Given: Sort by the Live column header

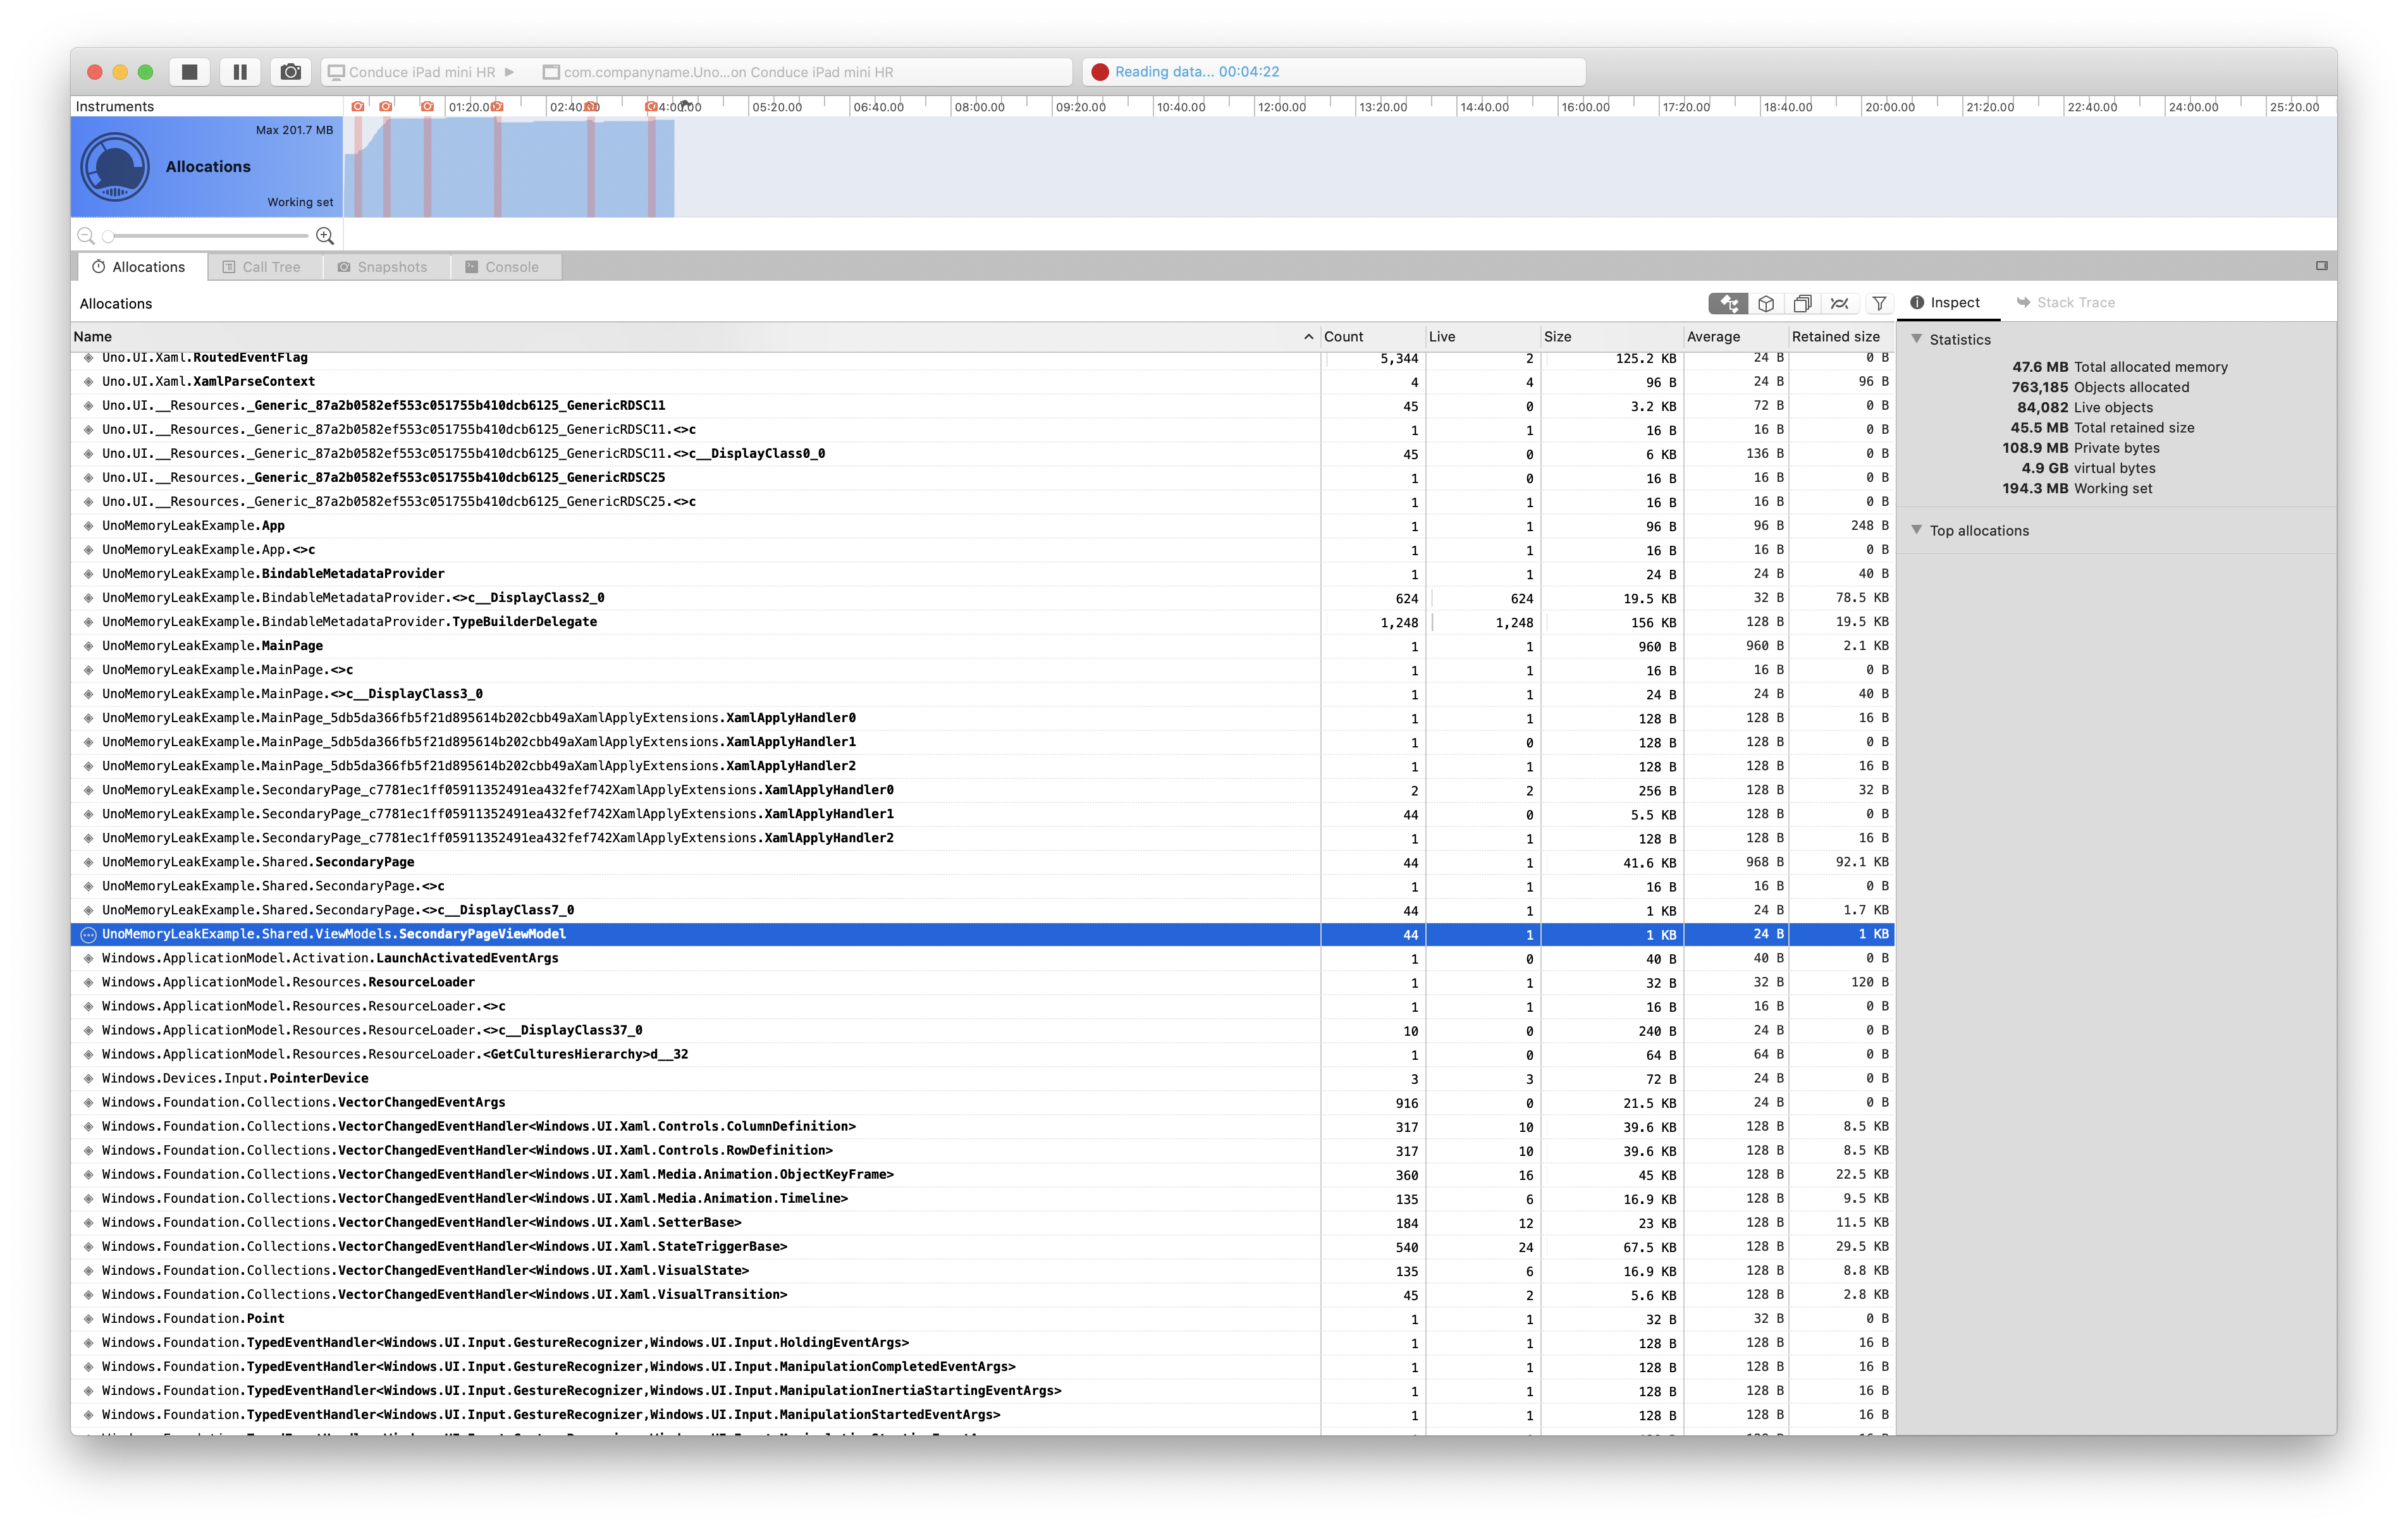Looking at the screenshot, I should pos(1483,337).
